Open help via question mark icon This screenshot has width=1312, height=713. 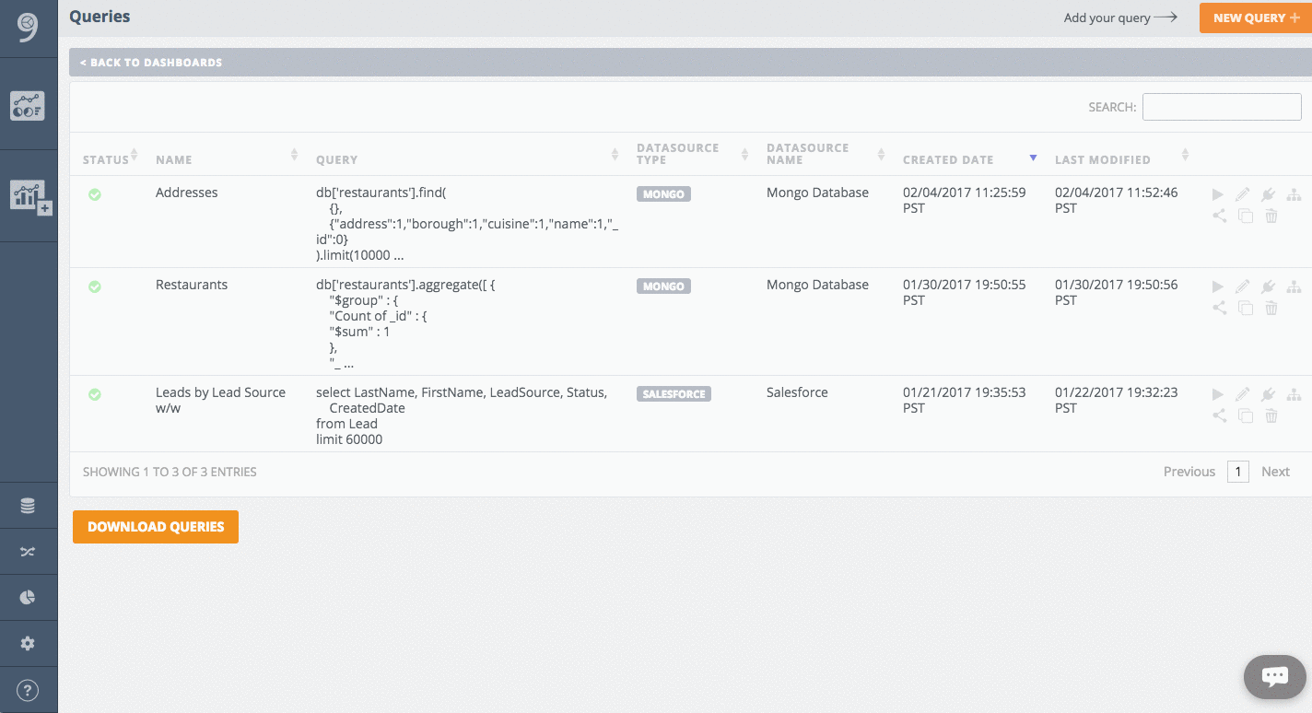coord(29,689)
